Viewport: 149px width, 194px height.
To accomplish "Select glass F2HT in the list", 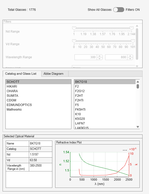I will pos(105,96).
